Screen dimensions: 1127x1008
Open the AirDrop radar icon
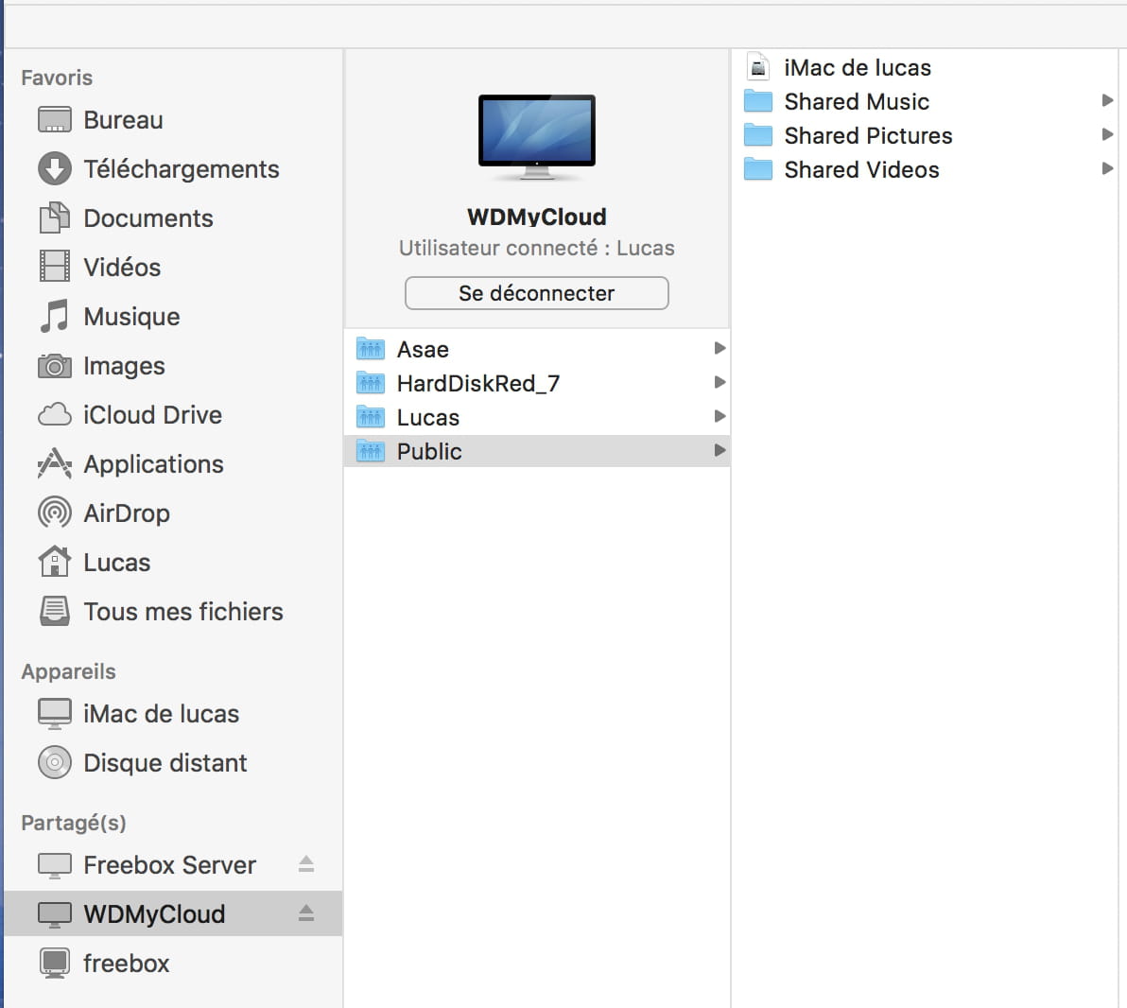(55, 513)
